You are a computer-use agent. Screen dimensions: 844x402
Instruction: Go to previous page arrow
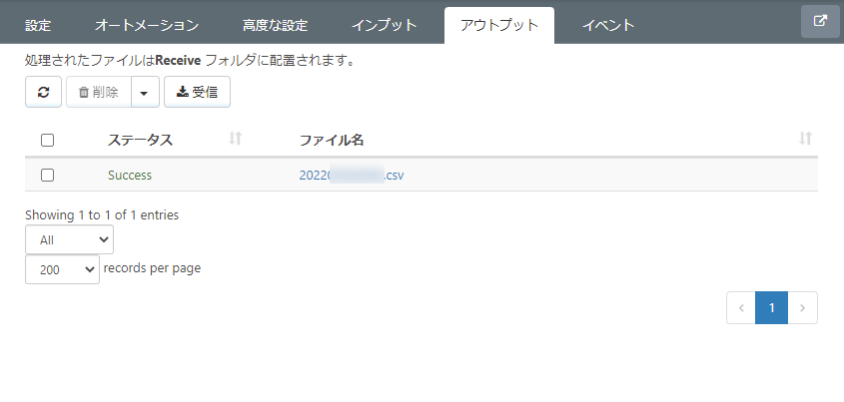coord(741,308)
